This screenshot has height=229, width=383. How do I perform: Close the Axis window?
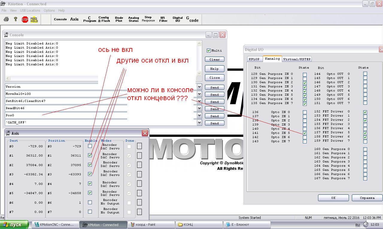coord(145,133)
